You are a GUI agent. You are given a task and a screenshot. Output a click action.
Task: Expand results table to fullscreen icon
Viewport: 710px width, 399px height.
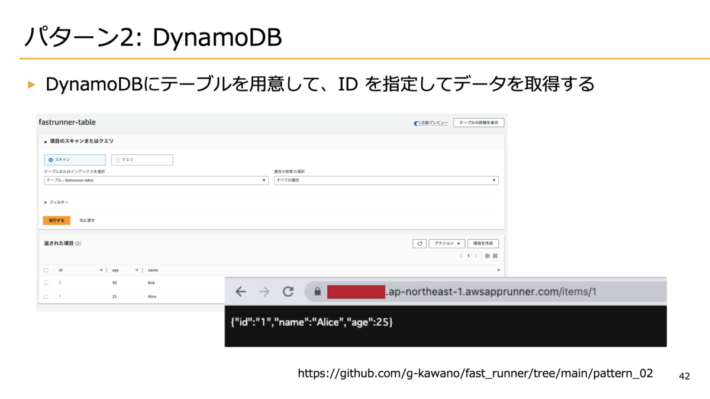click(x=495, y=256)
